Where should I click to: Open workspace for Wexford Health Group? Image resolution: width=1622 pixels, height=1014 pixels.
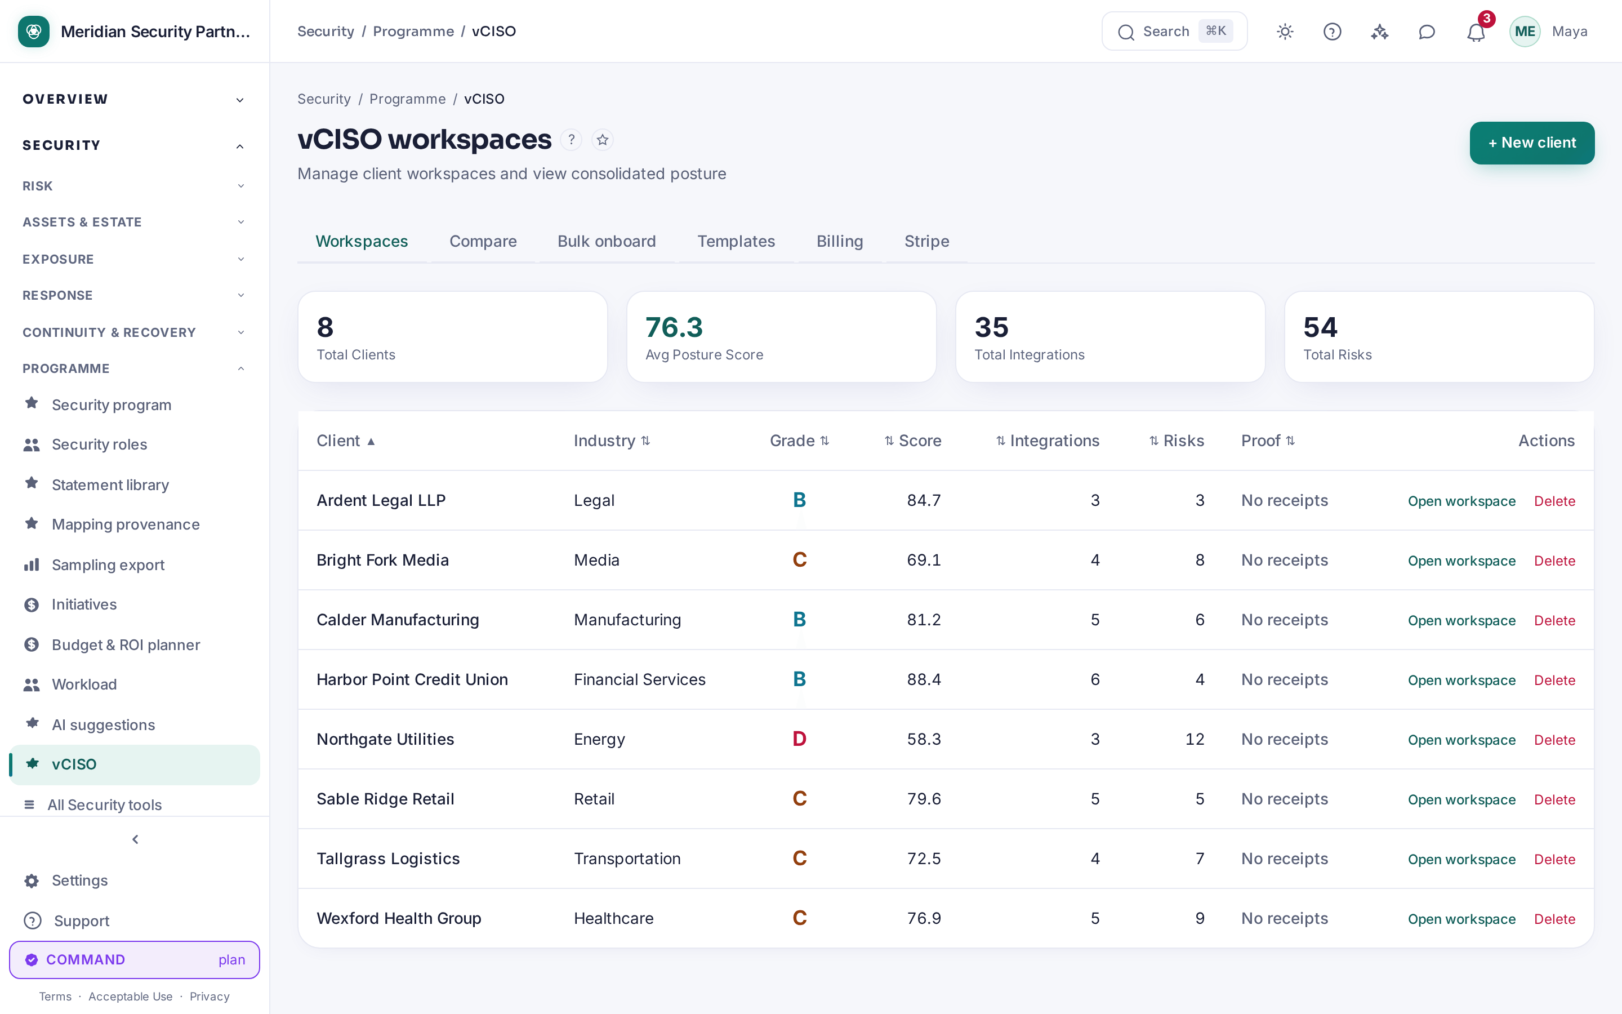click(1461, 919)
